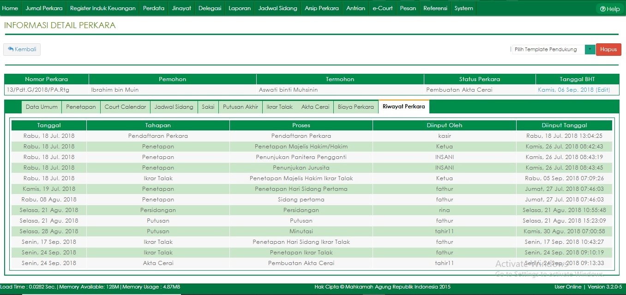This screenshot has width=626, height=295.
Task: Select the Pilih Template Pendukung field
Action: point(548,49)
